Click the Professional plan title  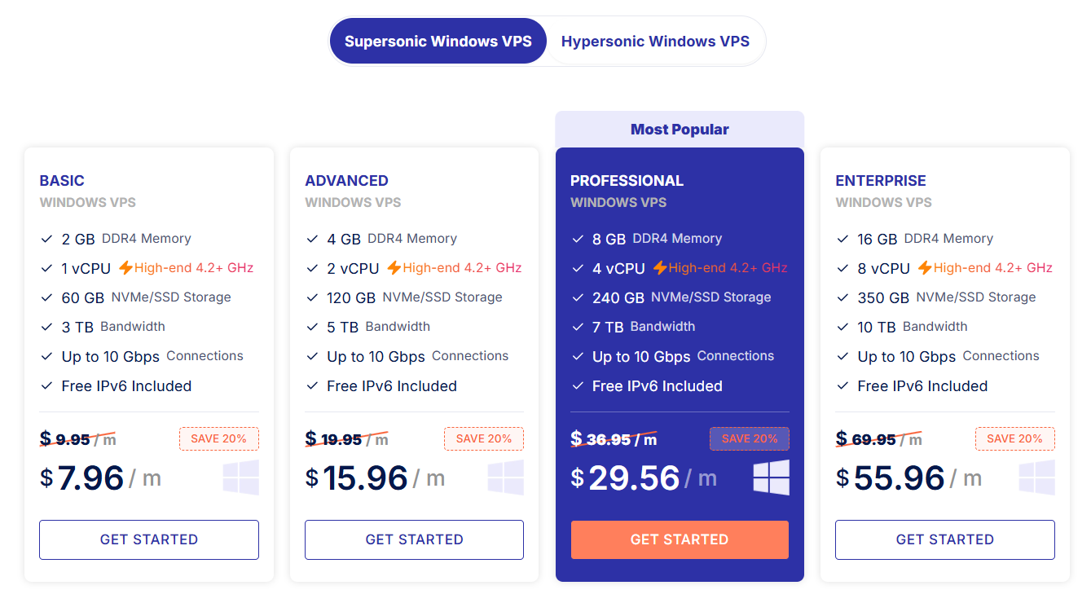[627, 180]
